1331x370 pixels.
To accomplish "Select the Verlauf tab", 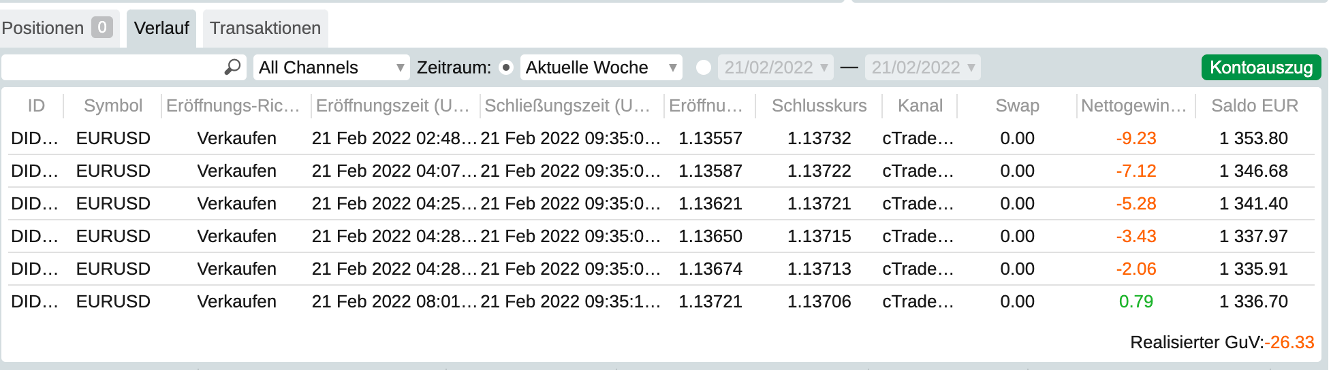I will (x=161, y=28).
